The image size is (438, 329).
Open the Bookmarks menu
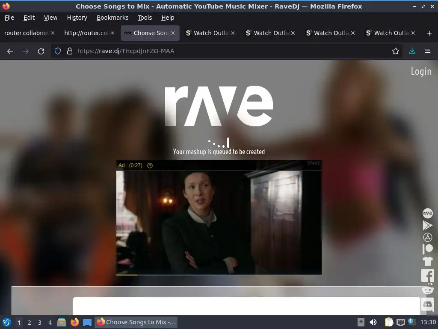(112, 18)
